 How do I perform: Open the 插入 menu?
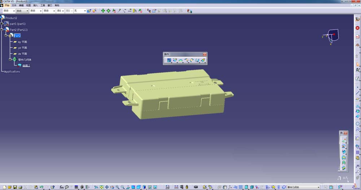[x=35, y=5]
